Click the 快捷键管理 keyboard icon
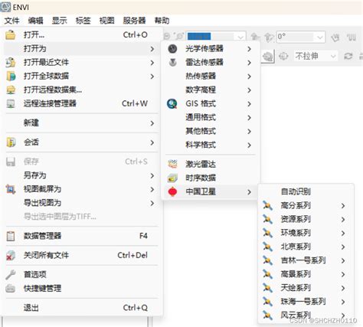This screenshot has width=363, height=327. 11,289
